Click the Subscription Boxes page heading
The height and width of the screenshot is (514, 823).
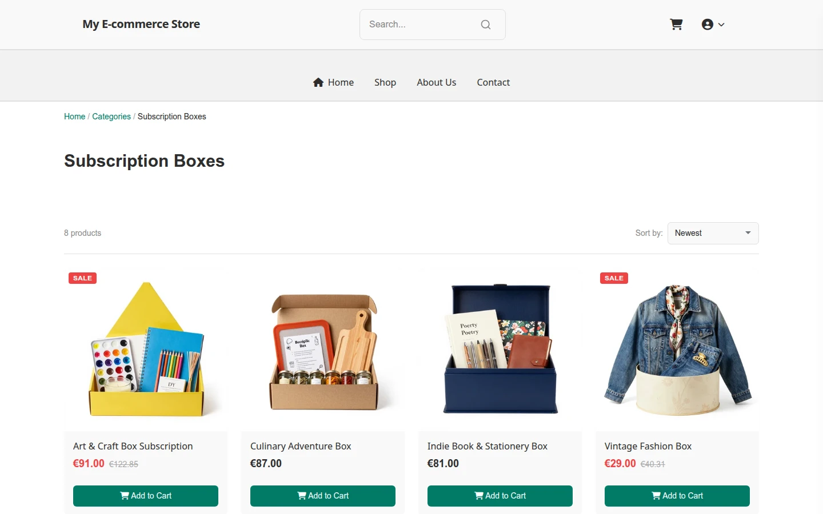pos(144,161)
